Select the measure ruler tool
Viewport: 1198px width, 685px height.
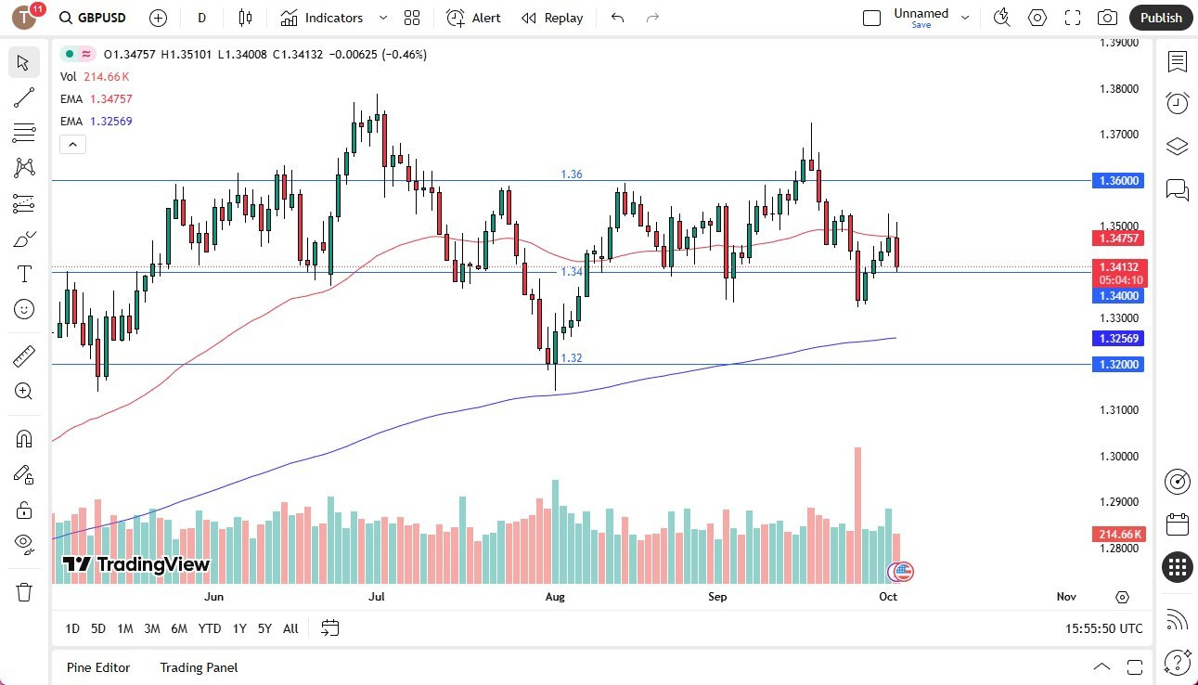point(23,355)
